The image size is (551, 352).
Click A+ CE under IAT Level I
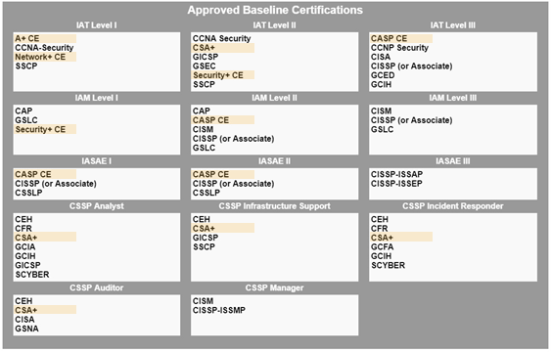click(x=27, y=38)
